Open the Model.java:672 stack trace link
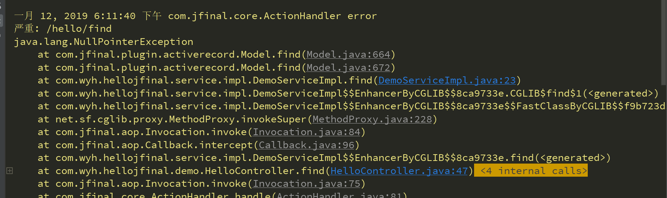Screen dimensions: 667x198 tap(348, 68)
